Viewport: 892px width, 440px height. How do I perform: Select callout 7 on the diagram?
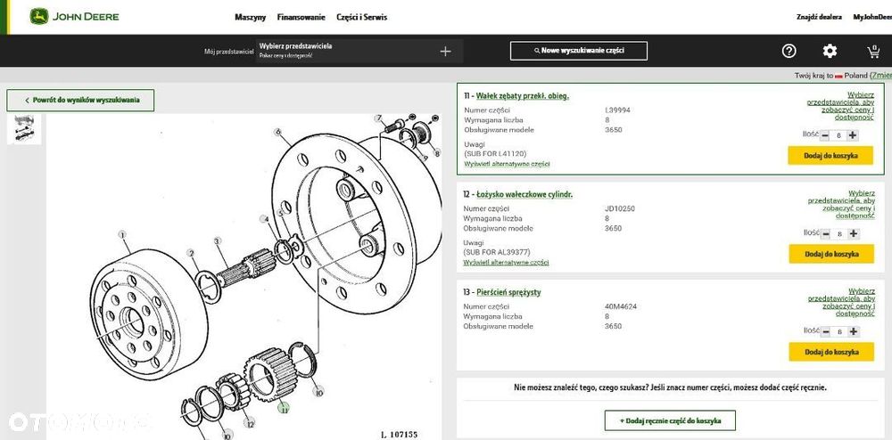click(x=378, y=118)
